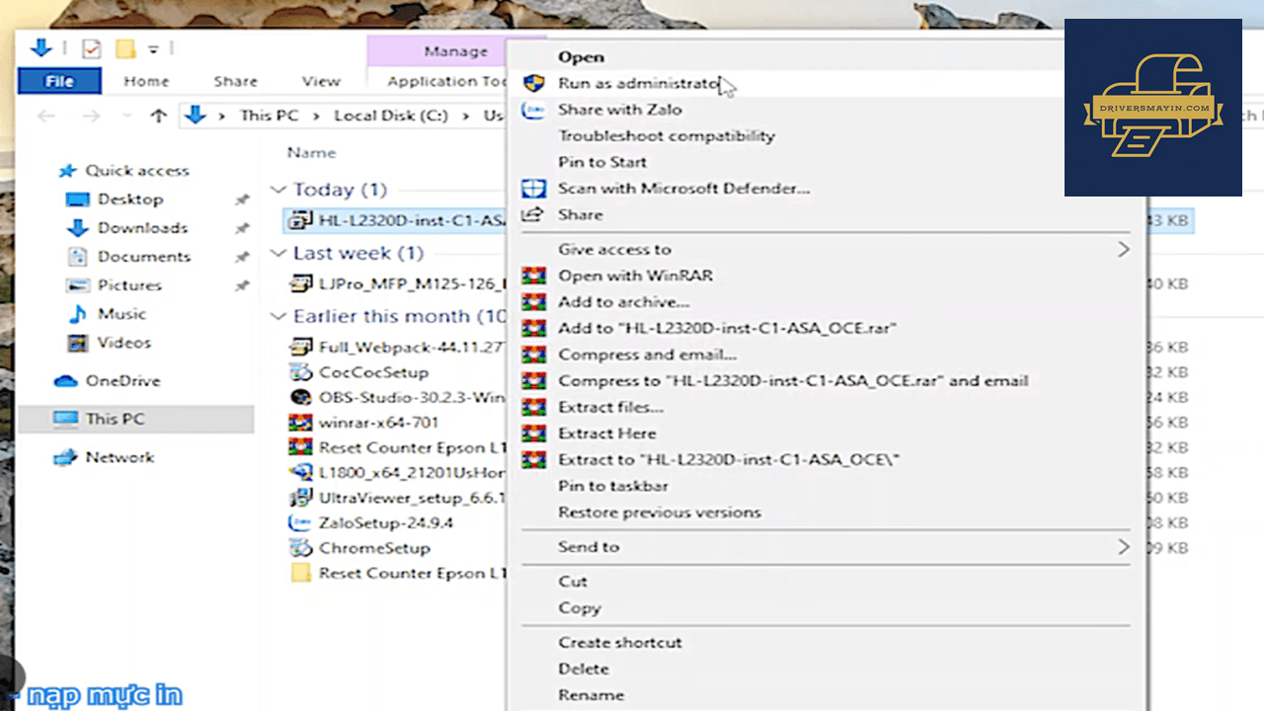Screen dimensions: 1264x711
Task: Go up one folder level with Up arrow
Action: [158, 116]
